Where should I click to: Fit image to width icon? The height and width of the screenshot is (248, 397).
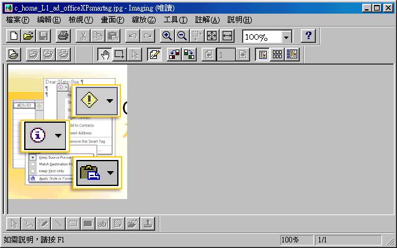click(227, 36)
